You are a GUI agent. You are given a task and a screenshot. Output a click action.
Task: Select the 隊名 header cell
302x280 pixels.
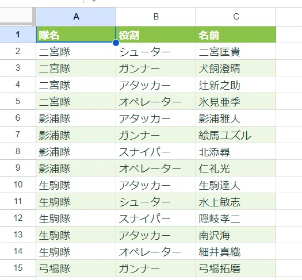(76, 34)
